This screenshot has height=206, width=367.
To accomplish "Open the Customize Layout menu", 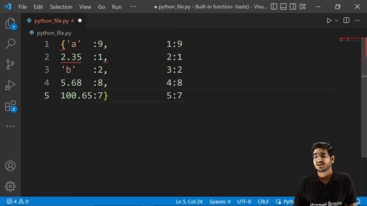I will 302,6.
